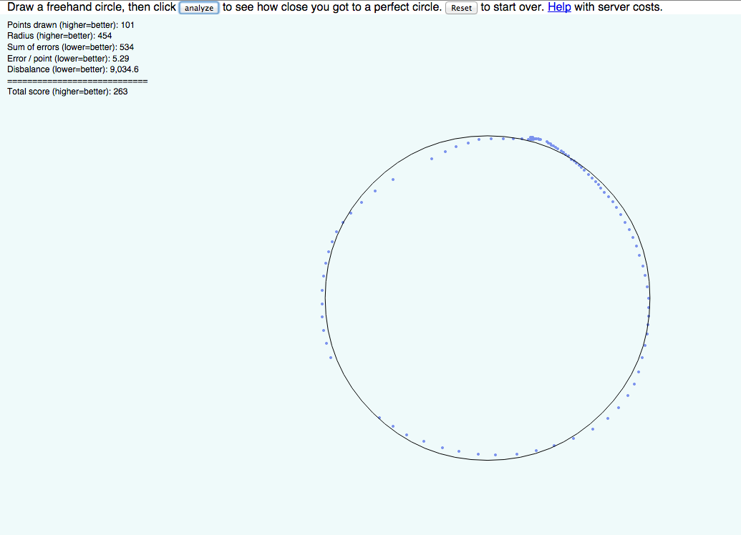Click the Error per point statistic
Image resolution: width=741 pixels, height=535 pixels.
pyautogui.click(x=67, y=58)
